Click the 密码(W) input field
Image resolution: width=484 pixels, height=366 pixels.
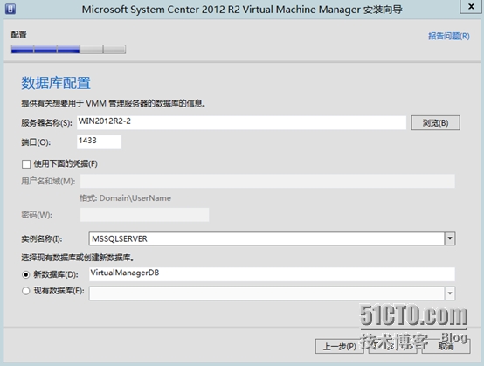(144, 215)
